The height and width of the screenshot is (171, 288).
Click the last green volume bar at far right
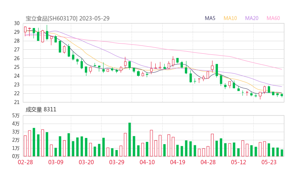(x=282, y=153)
